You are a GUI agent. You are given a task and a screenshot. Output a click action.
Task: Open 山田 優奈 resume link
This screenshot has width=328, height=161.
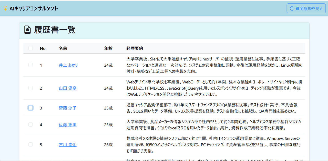[67, 88]
